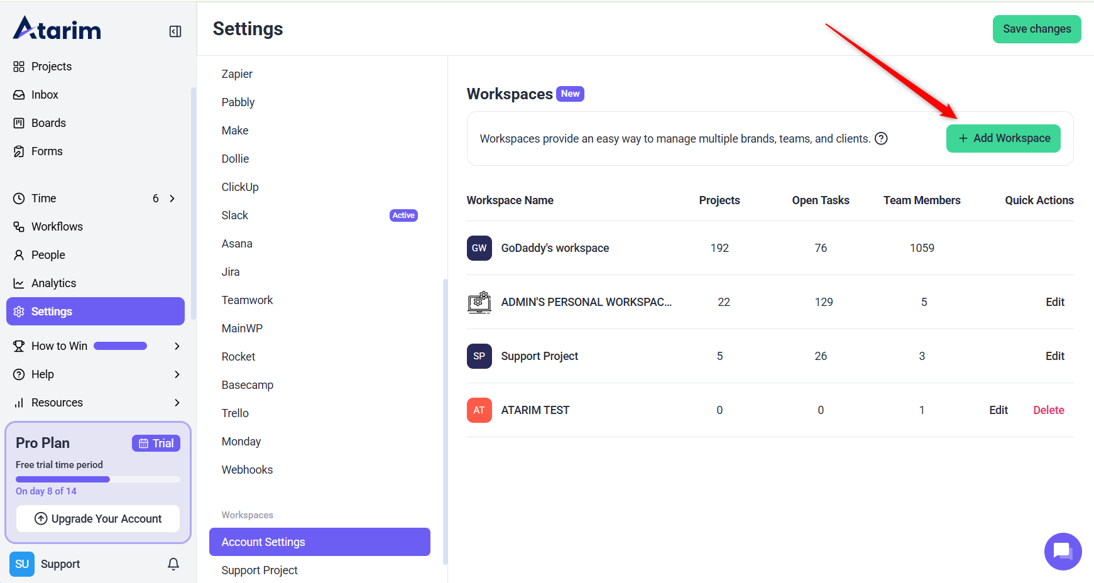Click Save changes button
Screen dimensions: 1094x583
click(1036, 29)
